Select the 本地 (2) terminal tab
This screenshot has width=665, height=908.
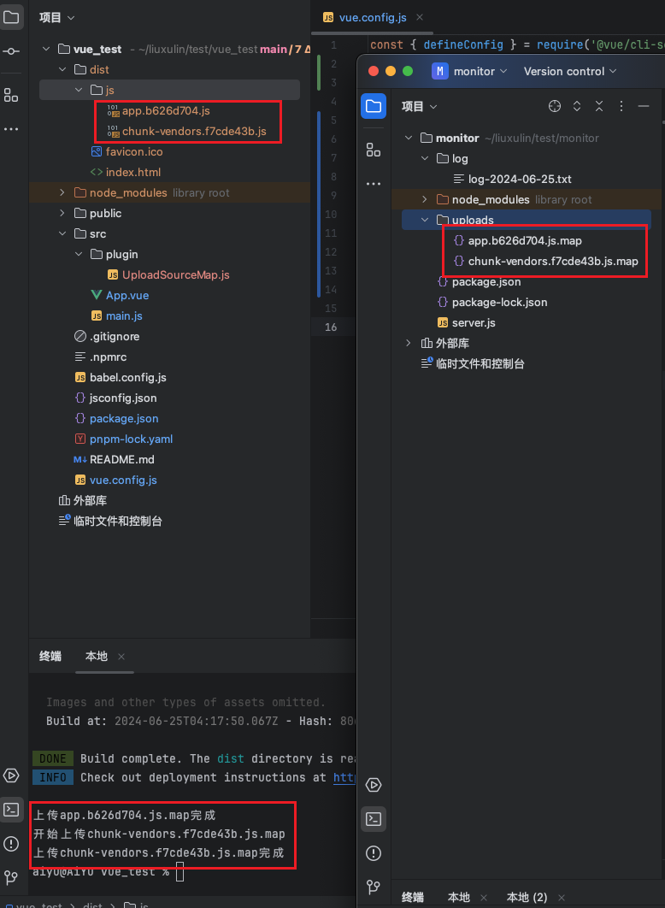coord(527,897)
